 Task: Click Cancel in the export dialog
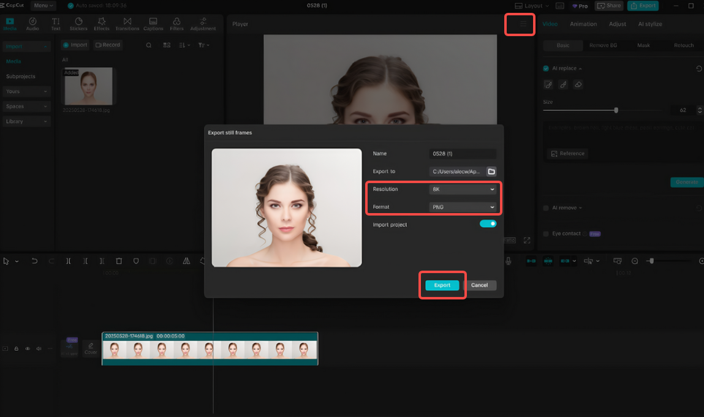click(479, 285)
